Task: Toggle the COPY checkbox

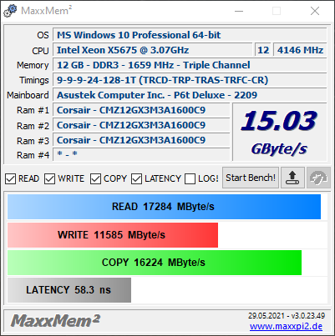Action: coord(95,178)
